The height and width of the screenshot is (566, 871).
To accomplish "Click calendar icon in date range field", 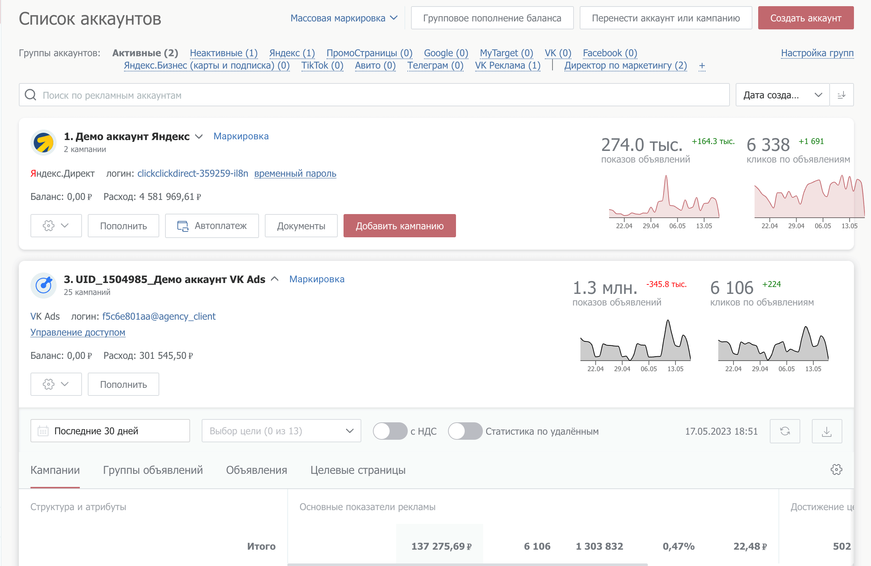I will pyautogui.click(x=43, y=431).
